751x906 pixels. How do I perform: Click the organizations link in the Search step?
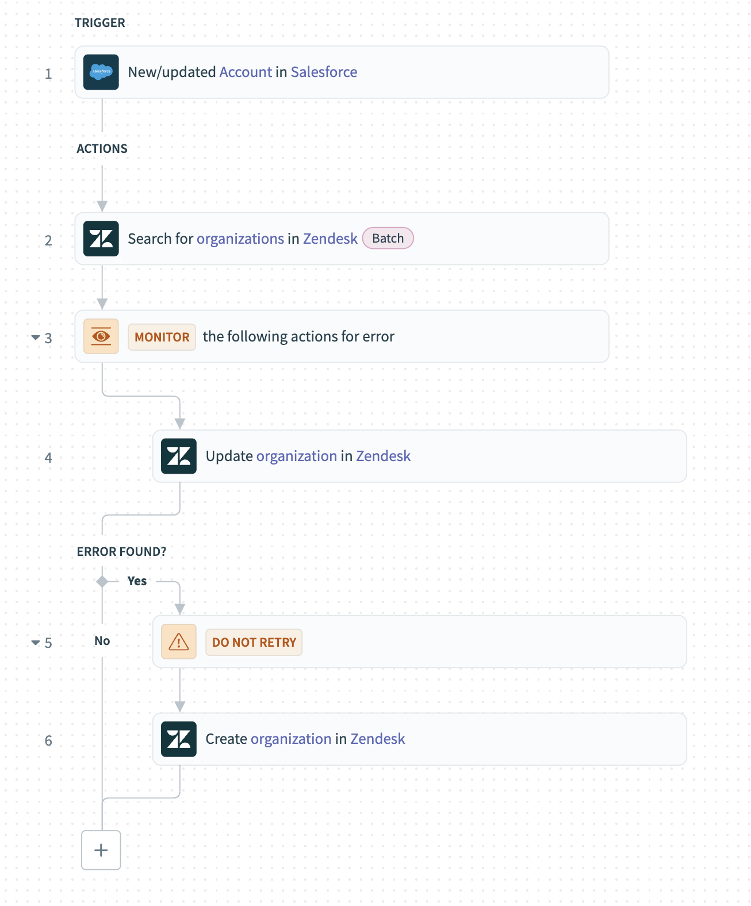pos(240,239)
